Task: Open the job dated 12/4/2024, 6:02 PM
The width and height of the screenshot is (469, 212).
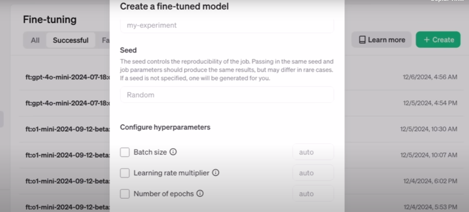Action: click(430, 181)
